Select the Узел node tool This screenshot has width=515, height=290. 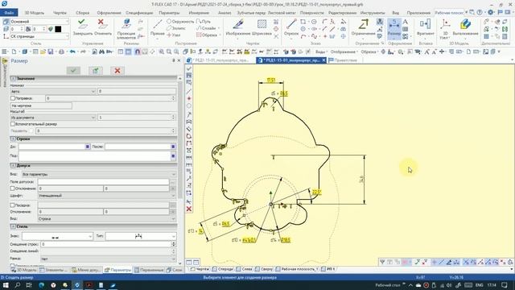(x=174, y=35)
